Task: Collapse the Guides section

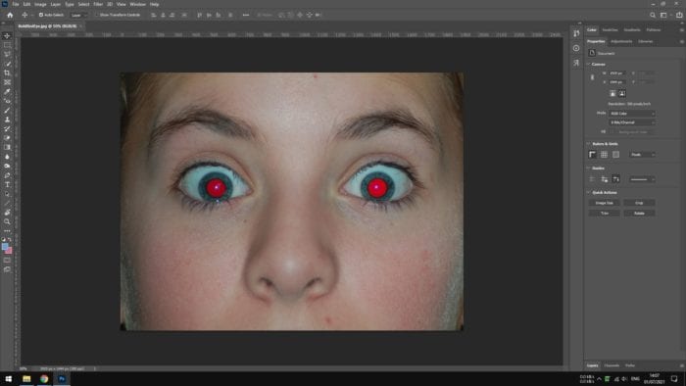Action: point(588,169)
